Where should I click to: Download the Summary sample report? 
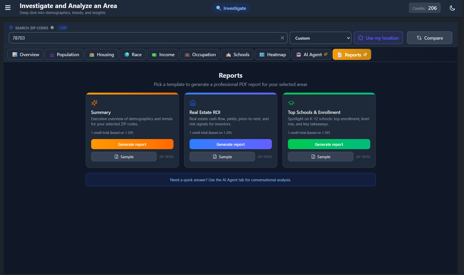point(124,157)
